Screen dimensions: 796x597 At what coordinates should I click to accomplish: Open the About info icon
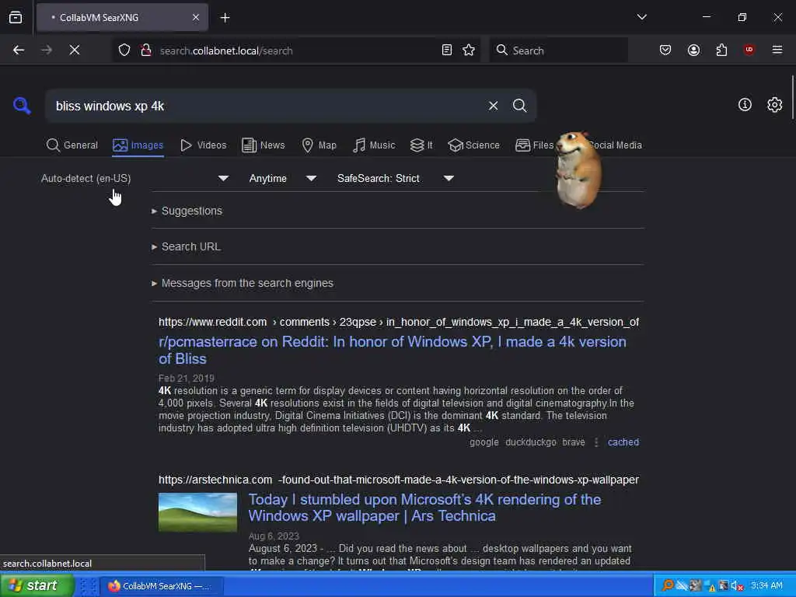point(745,105)
